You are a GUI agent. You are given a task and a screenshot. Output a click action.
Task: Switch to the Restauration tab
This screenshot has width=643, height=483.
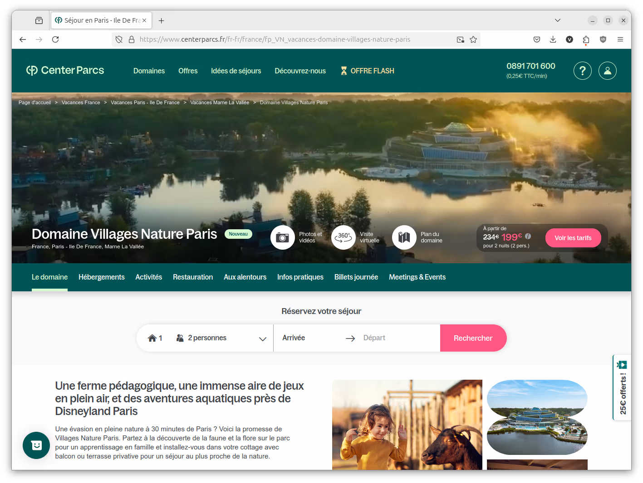[x=193, y=277]
